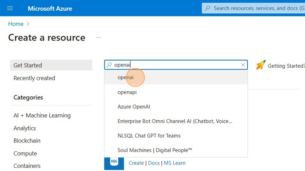Click the Create link for SQL

tap(136, 163)
